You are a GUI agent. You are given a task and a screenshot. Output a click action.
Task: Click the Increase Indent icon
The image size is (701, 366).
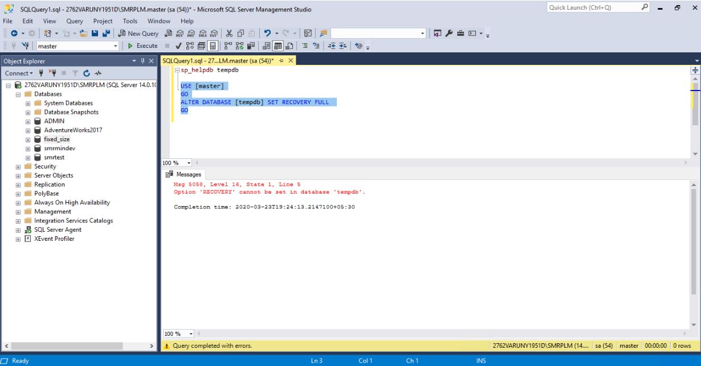point(343,46)
